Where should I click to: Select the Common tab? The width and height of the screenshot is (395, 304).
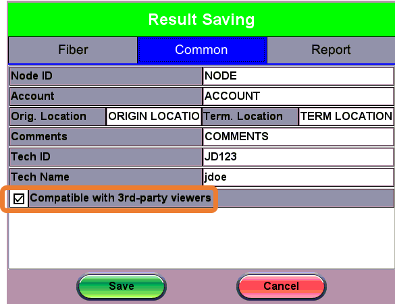pyautogui.click(x=202, y=50)
